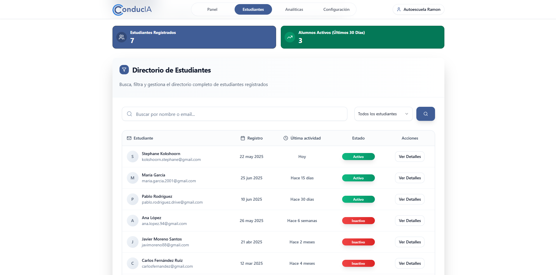
Task: Switch to the Analíticas tab
Action: [x=294, y=9]
